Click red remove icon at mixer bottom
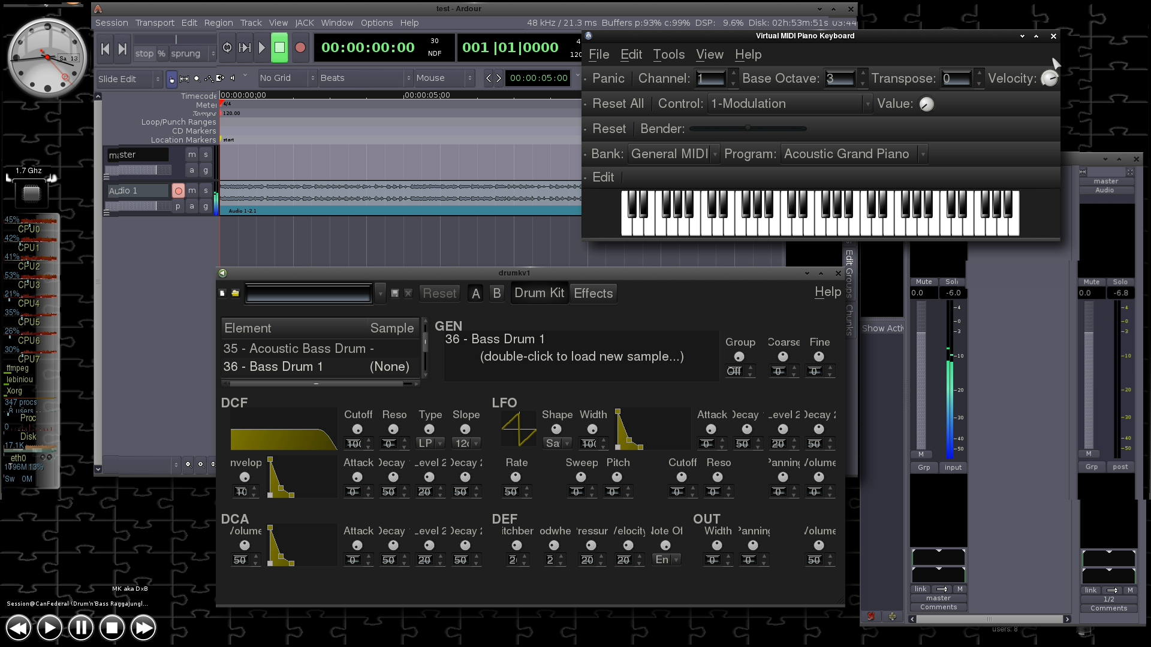Screen dimensions: 1151x647 pos(870,616)
